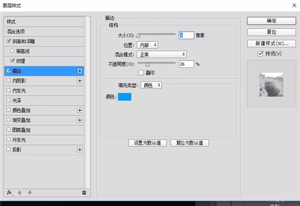The height and width of the screenshot is (206, 300).
Task: Click the style preview thumbnail
Action: click(x=271, y=85)
